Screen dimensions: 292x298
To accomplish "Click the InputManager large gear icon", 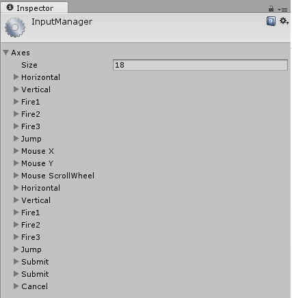I will coord(15,27).
